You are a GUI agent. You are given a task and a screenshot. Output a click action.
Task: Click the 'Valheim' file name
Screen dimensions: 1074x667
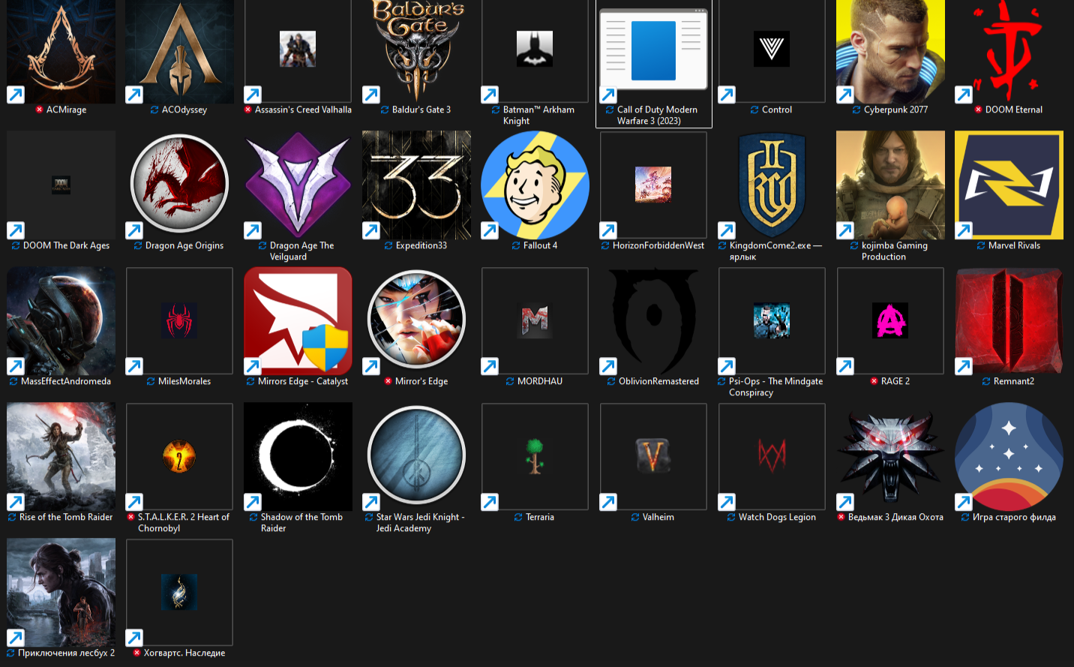(x=658, y=517)
